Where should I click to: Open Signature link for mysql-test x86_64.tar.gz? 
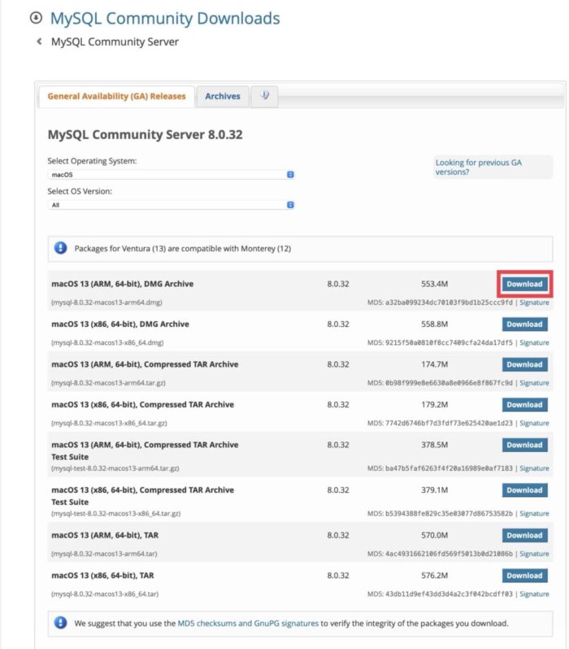[534, 513]
